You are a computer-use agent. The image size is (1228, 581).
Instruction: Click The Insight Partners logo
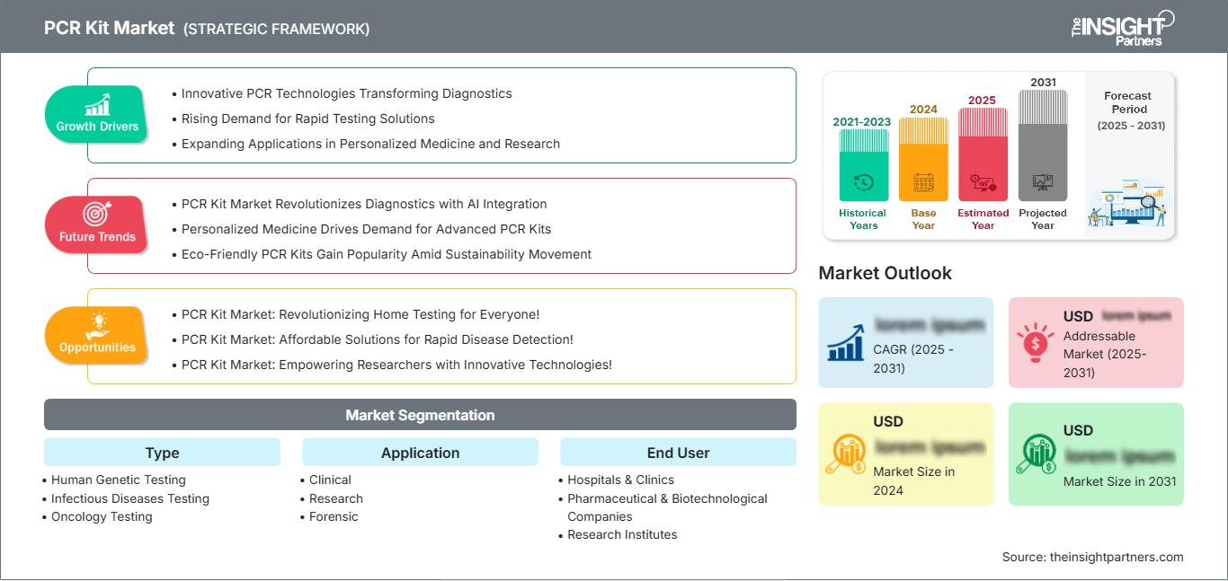pos(1124,28)
